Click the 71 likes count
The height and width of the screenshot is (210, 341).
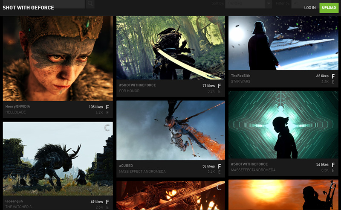208,86
